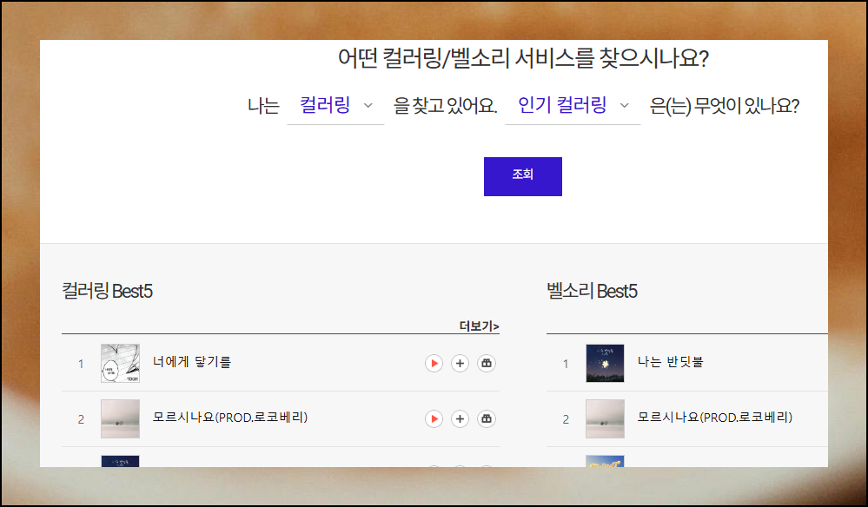Gift 너에게 닿기를 with the gift icon
The image size is (868, 507).
click(x=486, y=363)
